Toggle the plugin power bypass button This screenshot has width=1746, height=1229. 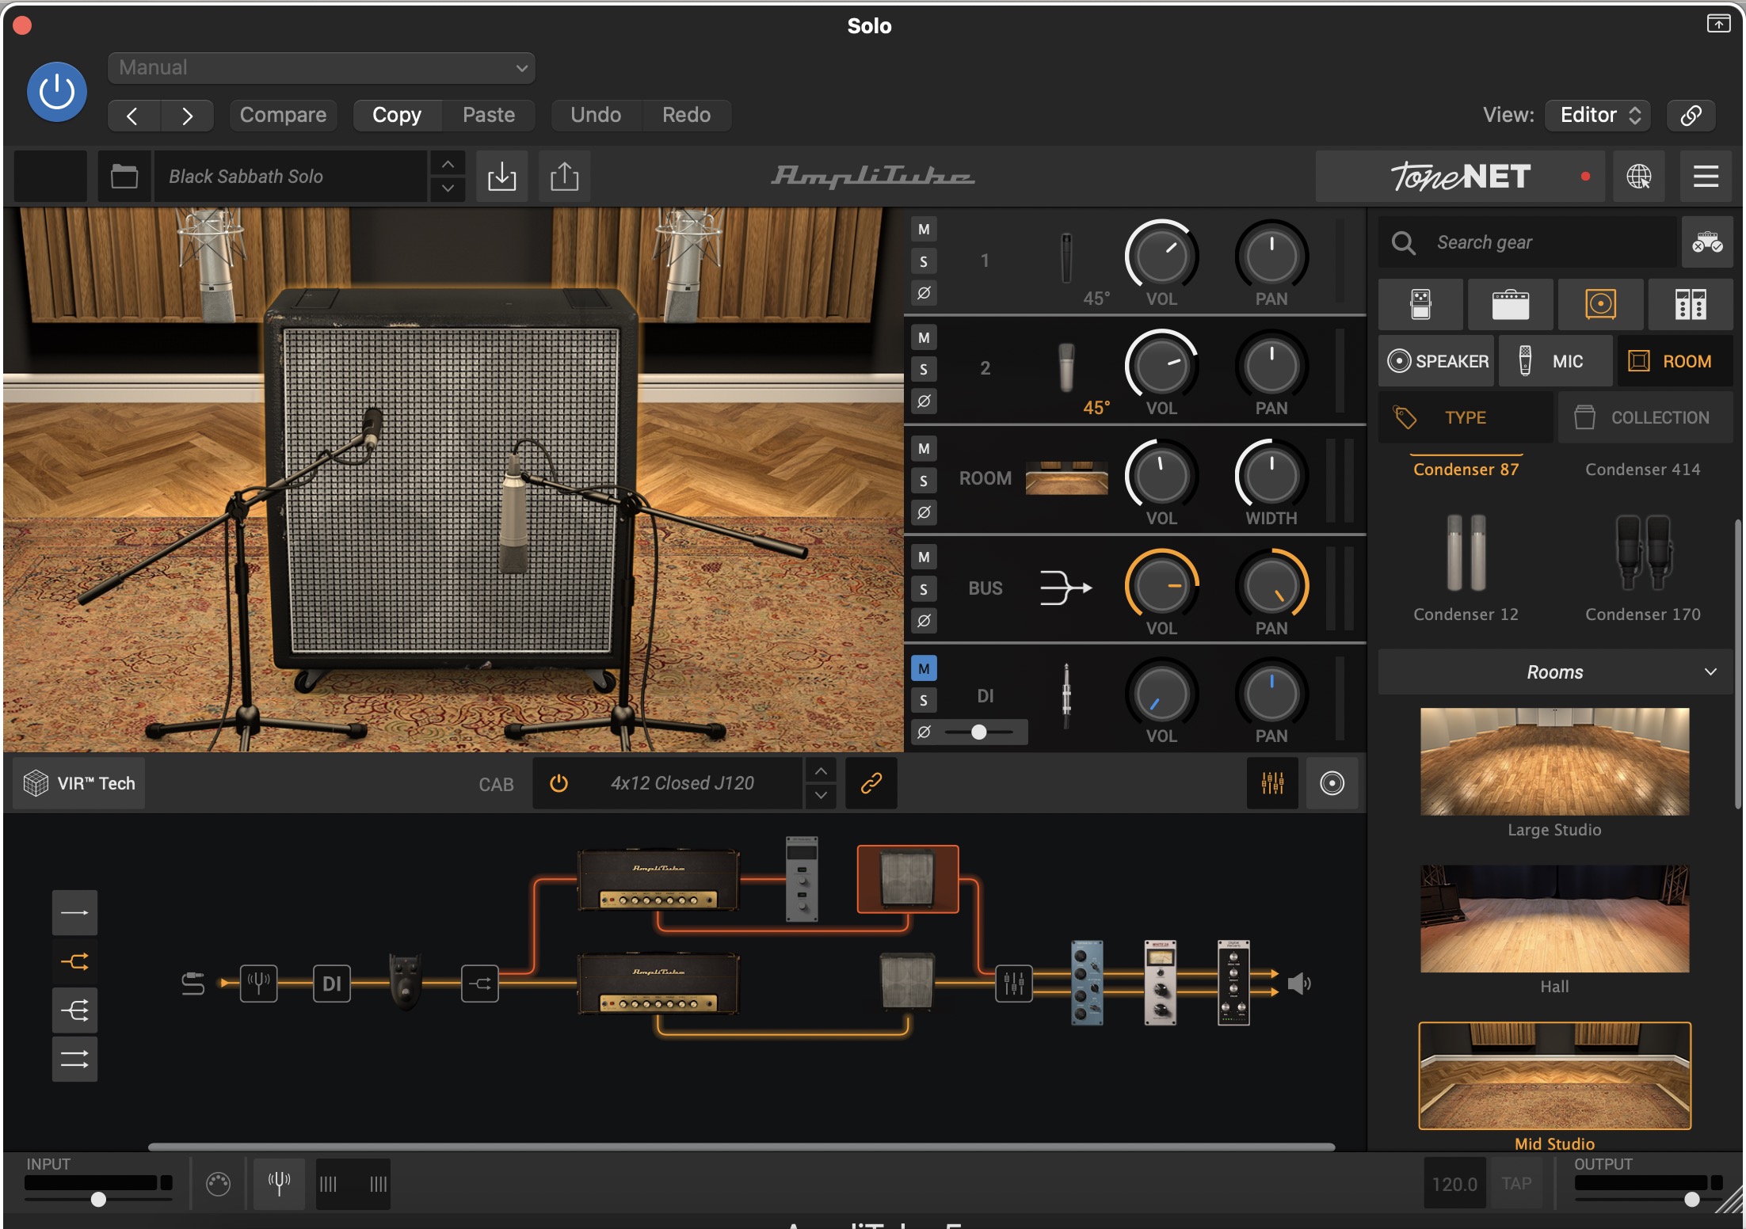coord(57,92)
